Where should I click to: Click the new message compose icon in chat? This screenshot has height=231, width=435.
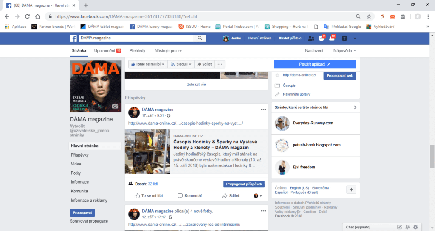[x=399, y=227]
